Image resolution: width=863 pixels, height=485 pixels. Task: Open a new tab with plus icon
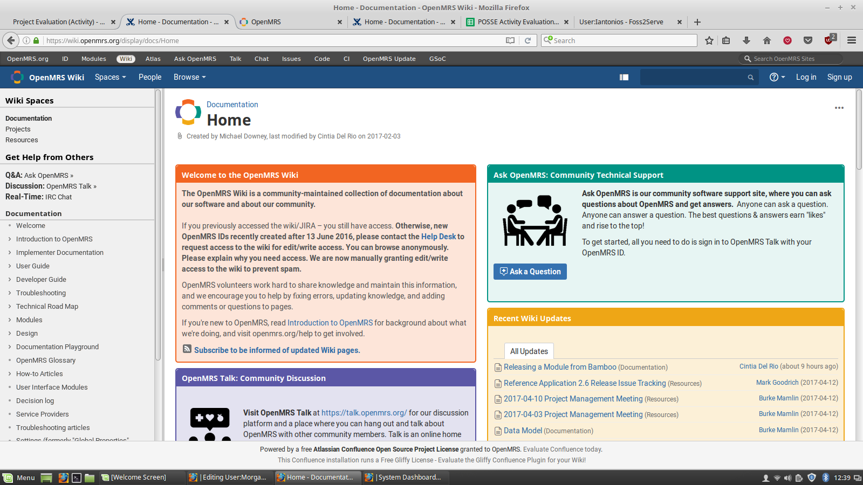[697, 22]
